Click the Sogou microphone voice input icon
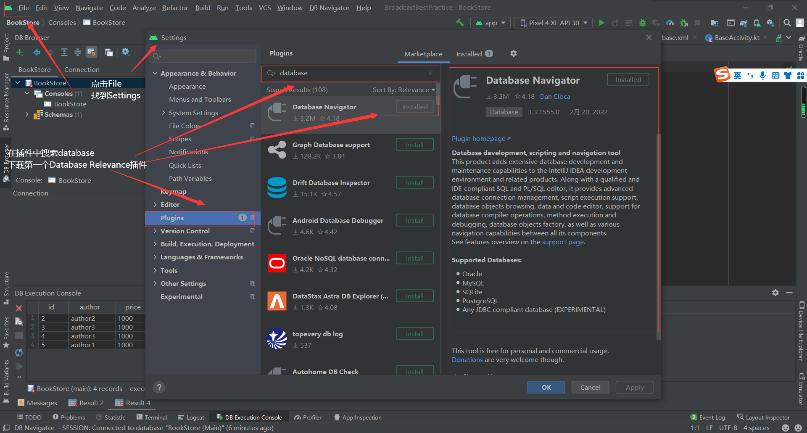The width and height of the screenshot is (807, 433). pyautogui.click(x=763, y=75)
